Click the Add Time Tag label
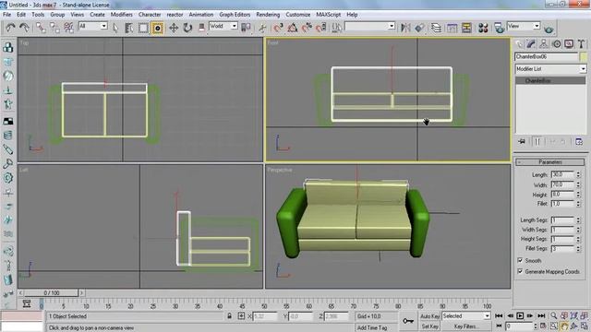Image resolution: width=591 pixels, height=332 pixels. tap(372, 327)
